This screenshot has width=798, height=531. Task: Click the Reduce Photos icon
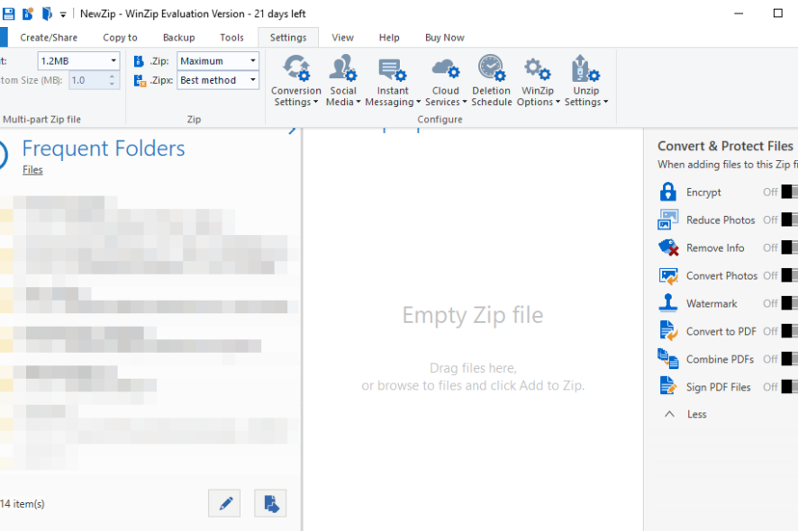(667, 220)
